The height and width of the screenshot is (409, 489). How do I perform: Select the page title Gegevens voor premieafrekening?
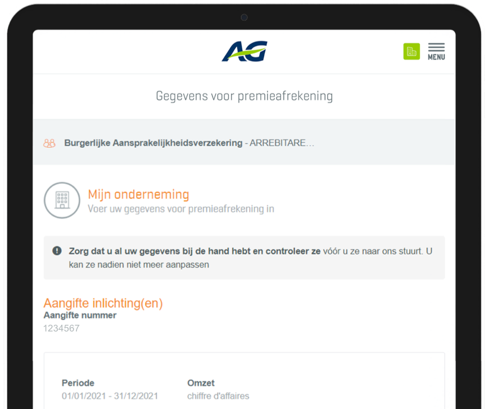click(x=244, y=96)
